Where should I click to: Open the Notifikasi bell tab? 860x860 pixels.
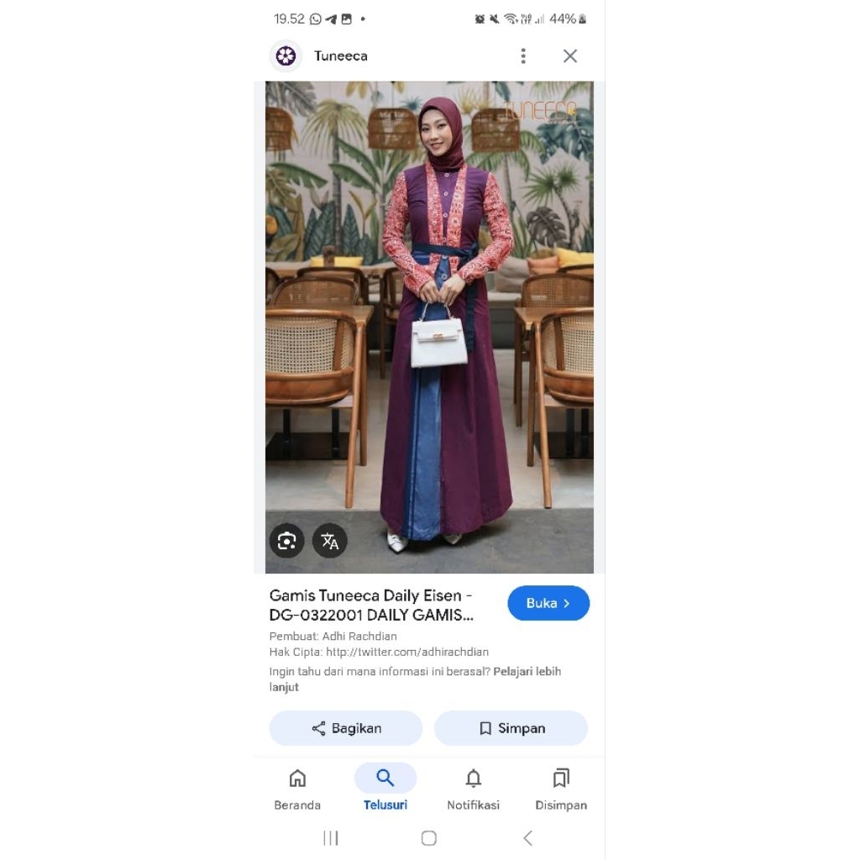[x=473, y=789]
